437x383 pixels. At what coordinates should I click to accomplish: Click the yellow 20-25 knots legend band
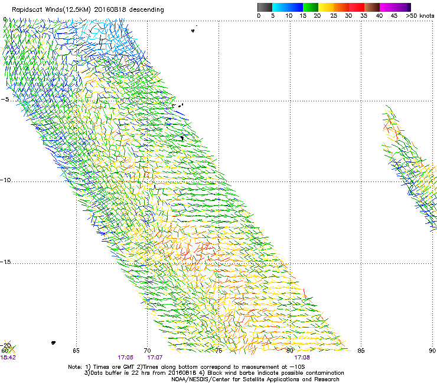(x=326, y=7)
